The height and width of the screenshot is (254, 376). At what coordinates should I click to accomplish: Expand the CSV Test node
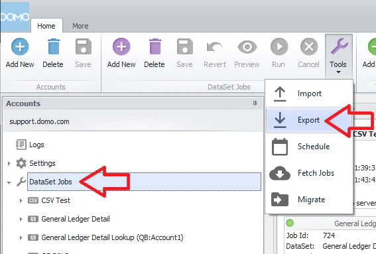21,200
